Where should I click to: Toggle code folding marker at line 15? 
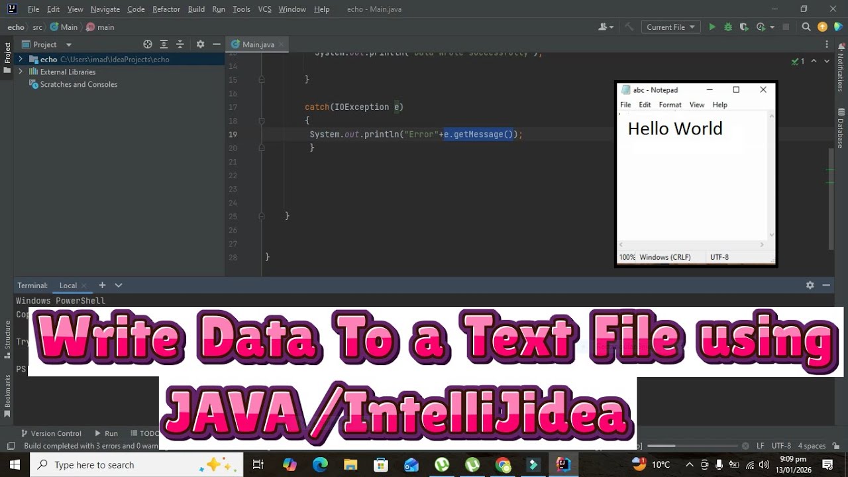(262, 79)
